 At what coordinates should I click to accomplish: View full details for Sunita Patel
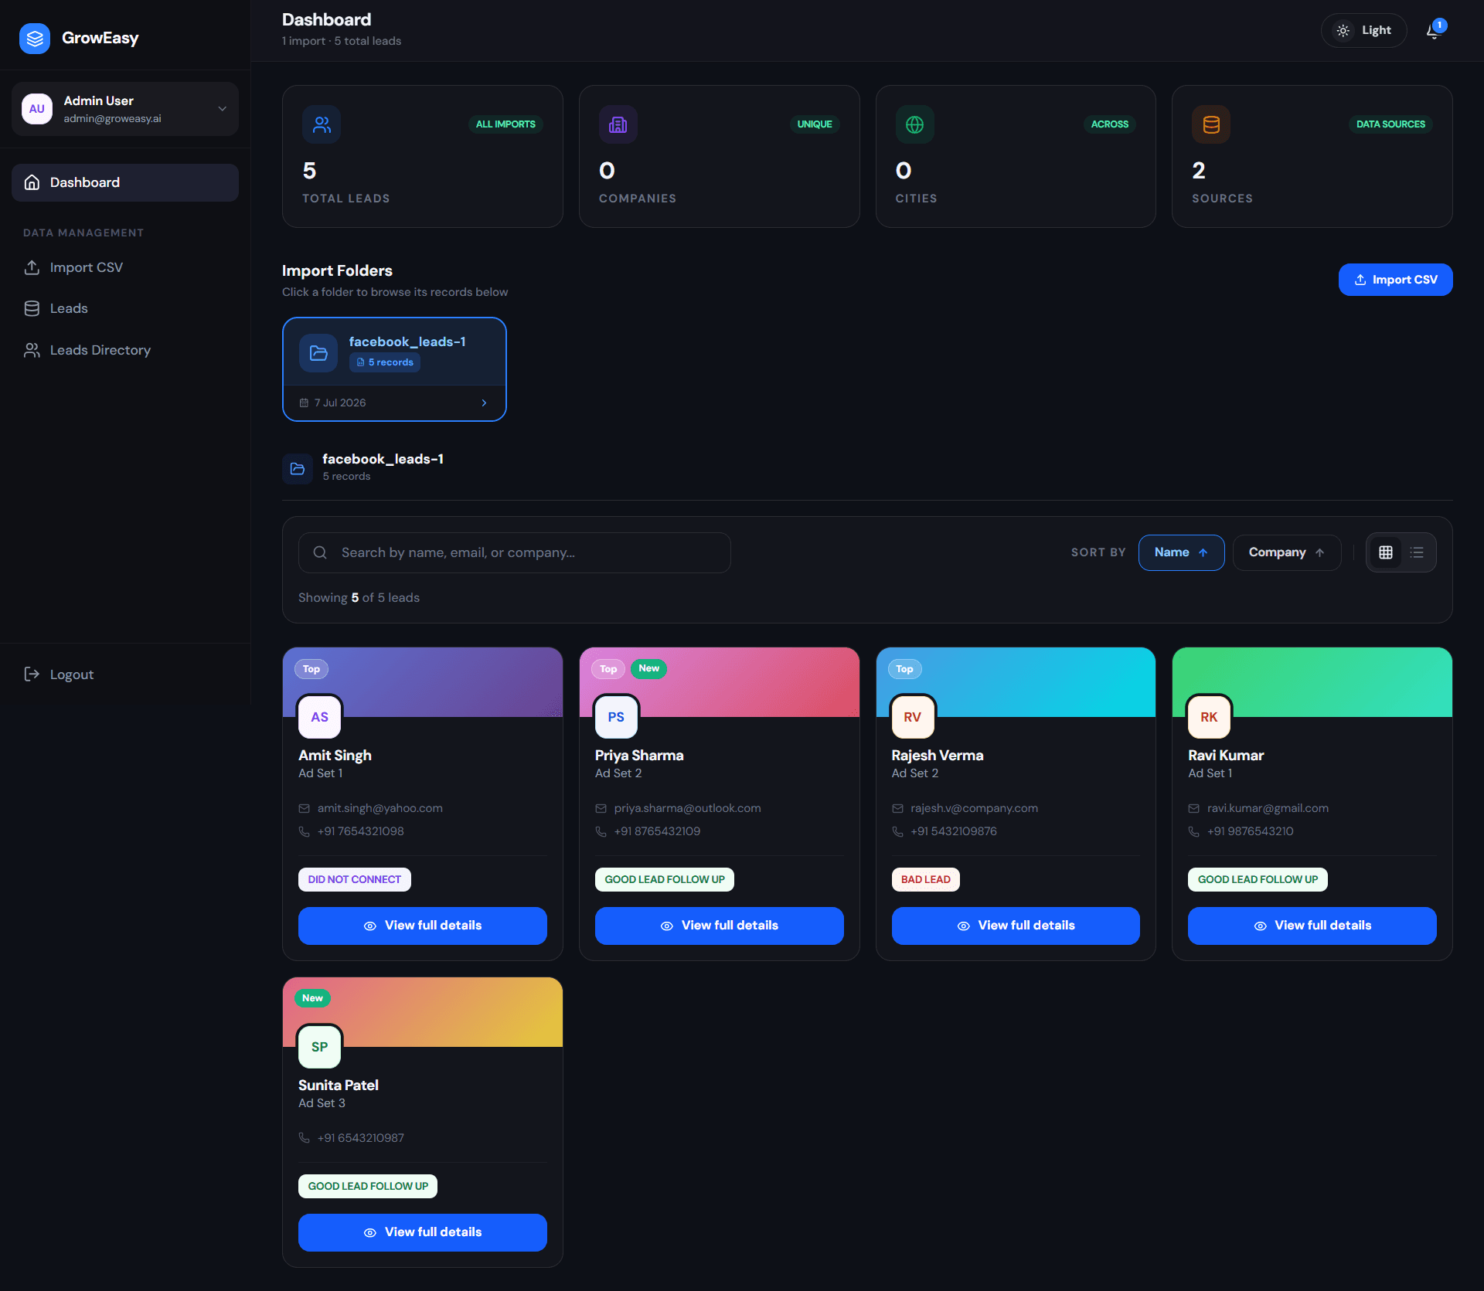point(423,1232)
